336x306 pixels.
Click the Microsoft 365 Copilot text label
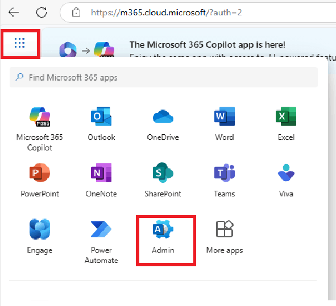[x=40, y=142]
